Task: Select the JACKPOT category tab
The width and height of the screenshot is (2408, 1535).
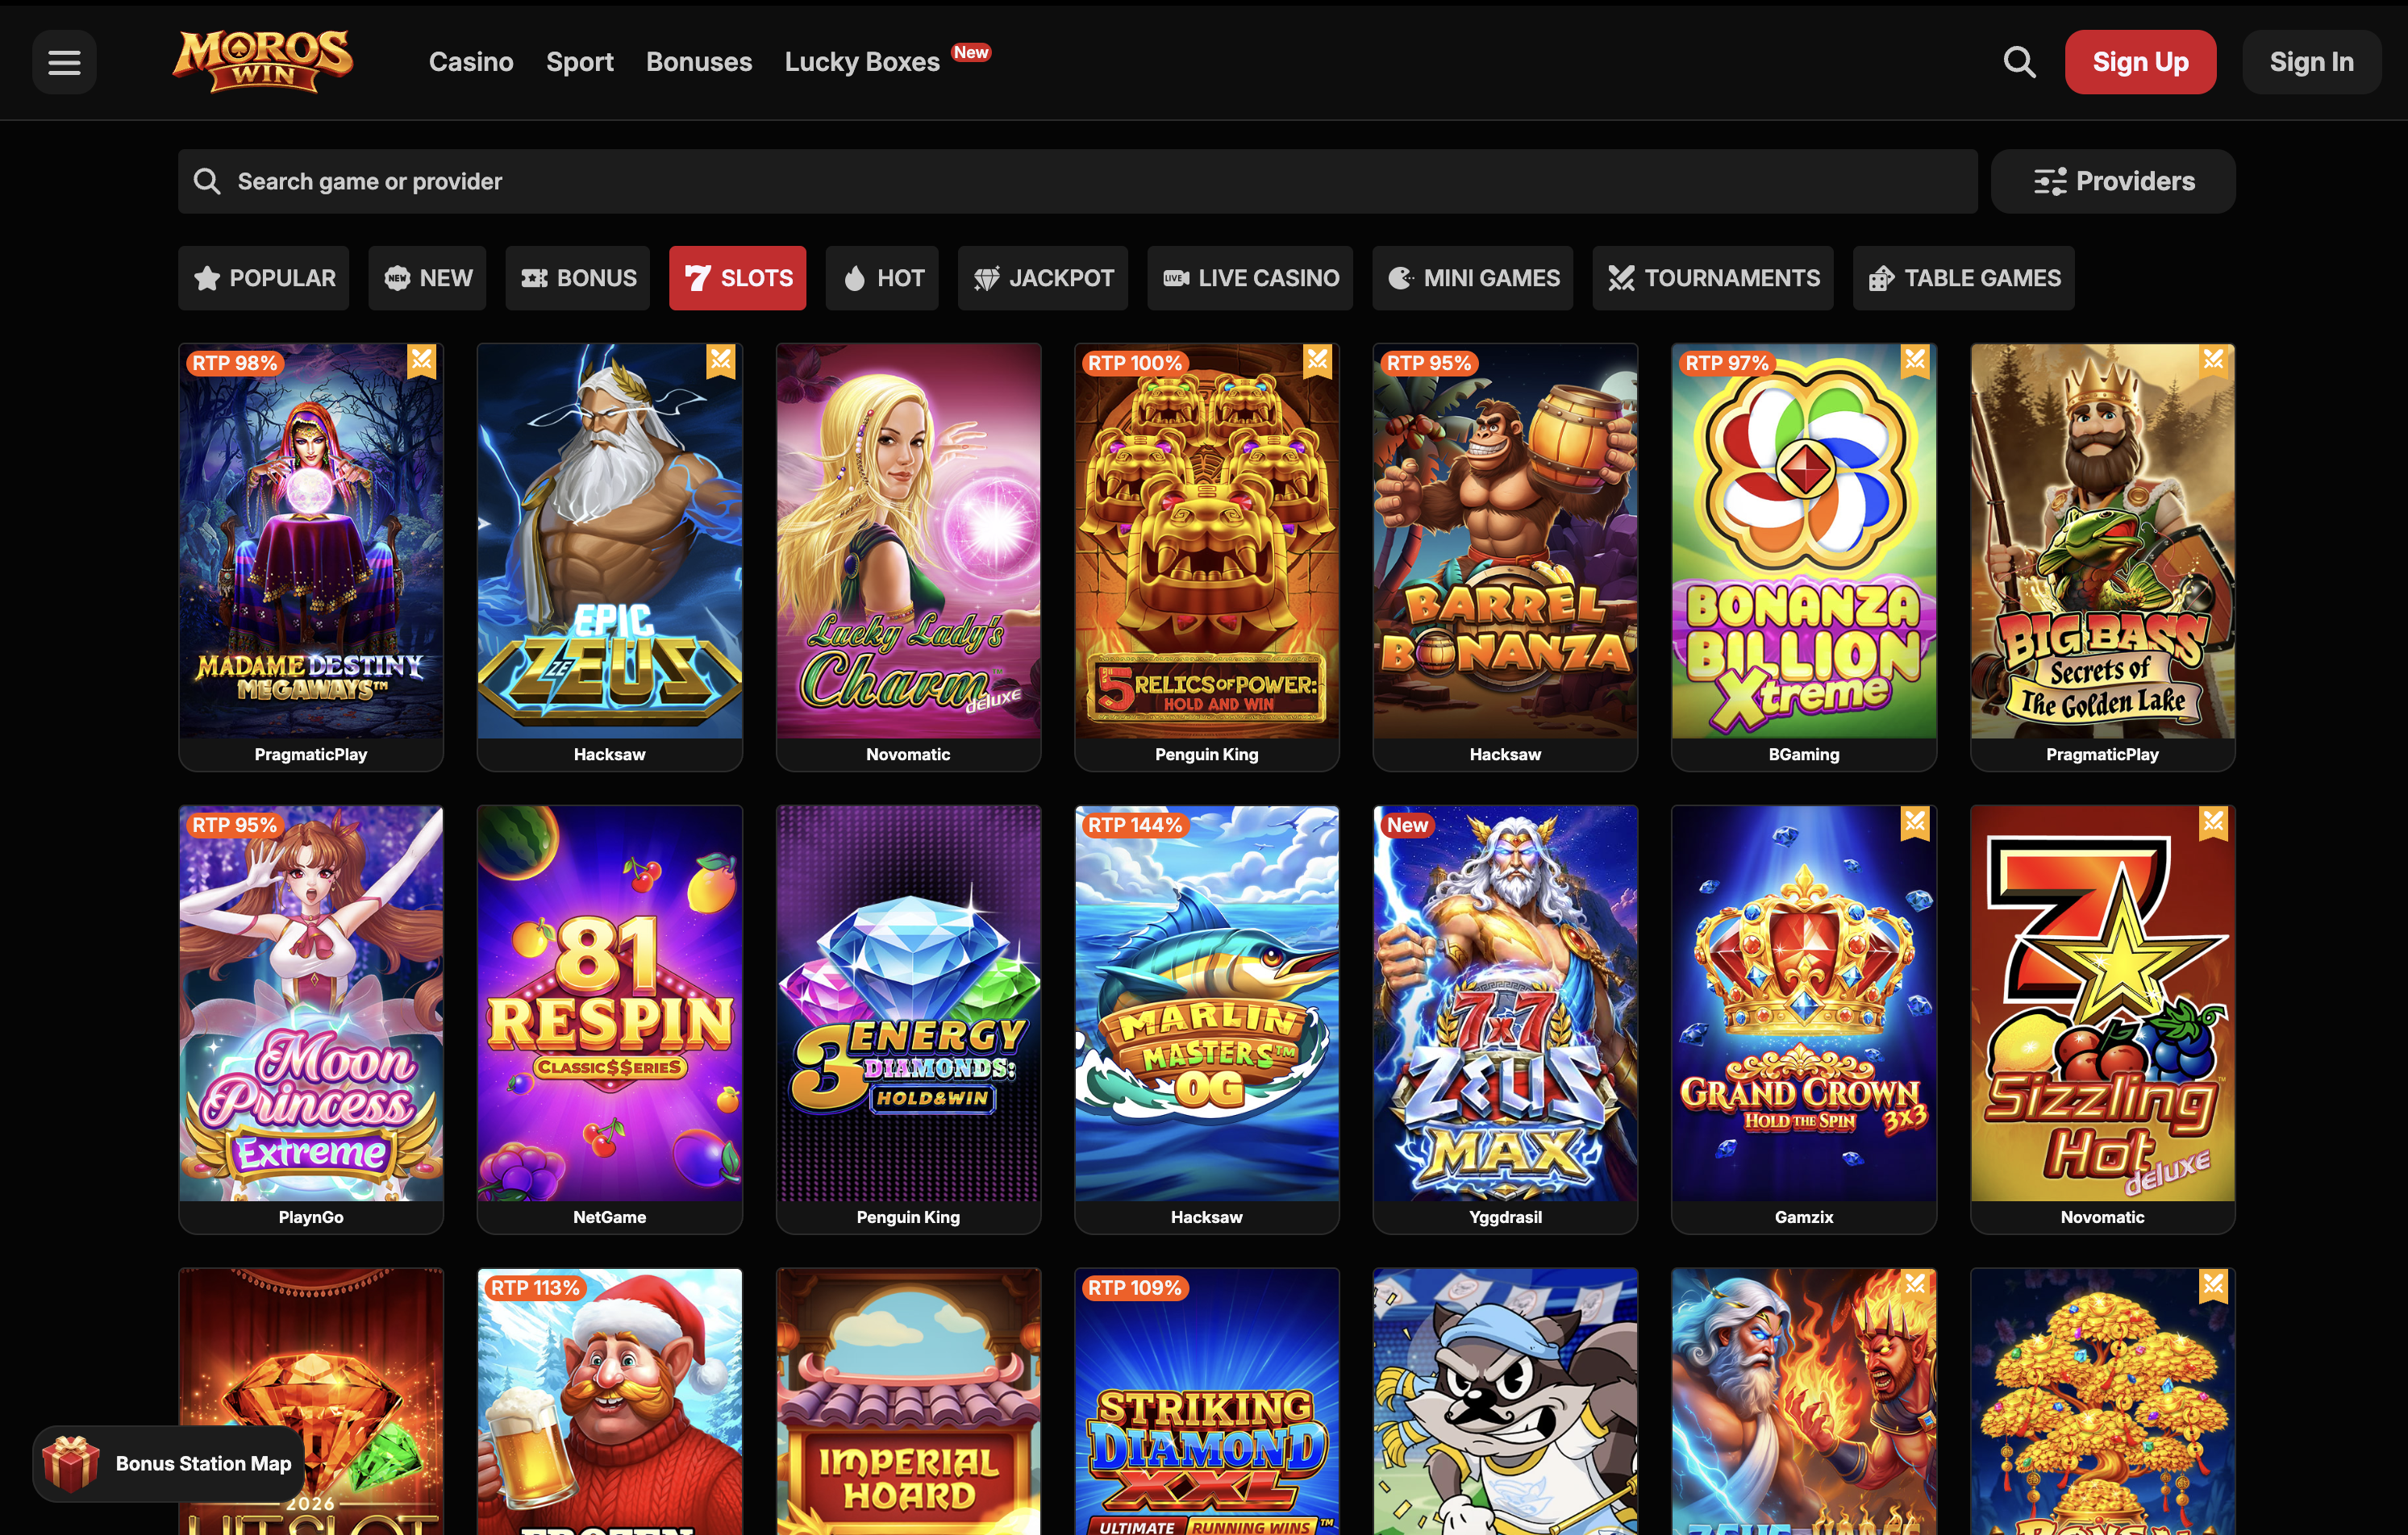Action: tap(1043, 278)
